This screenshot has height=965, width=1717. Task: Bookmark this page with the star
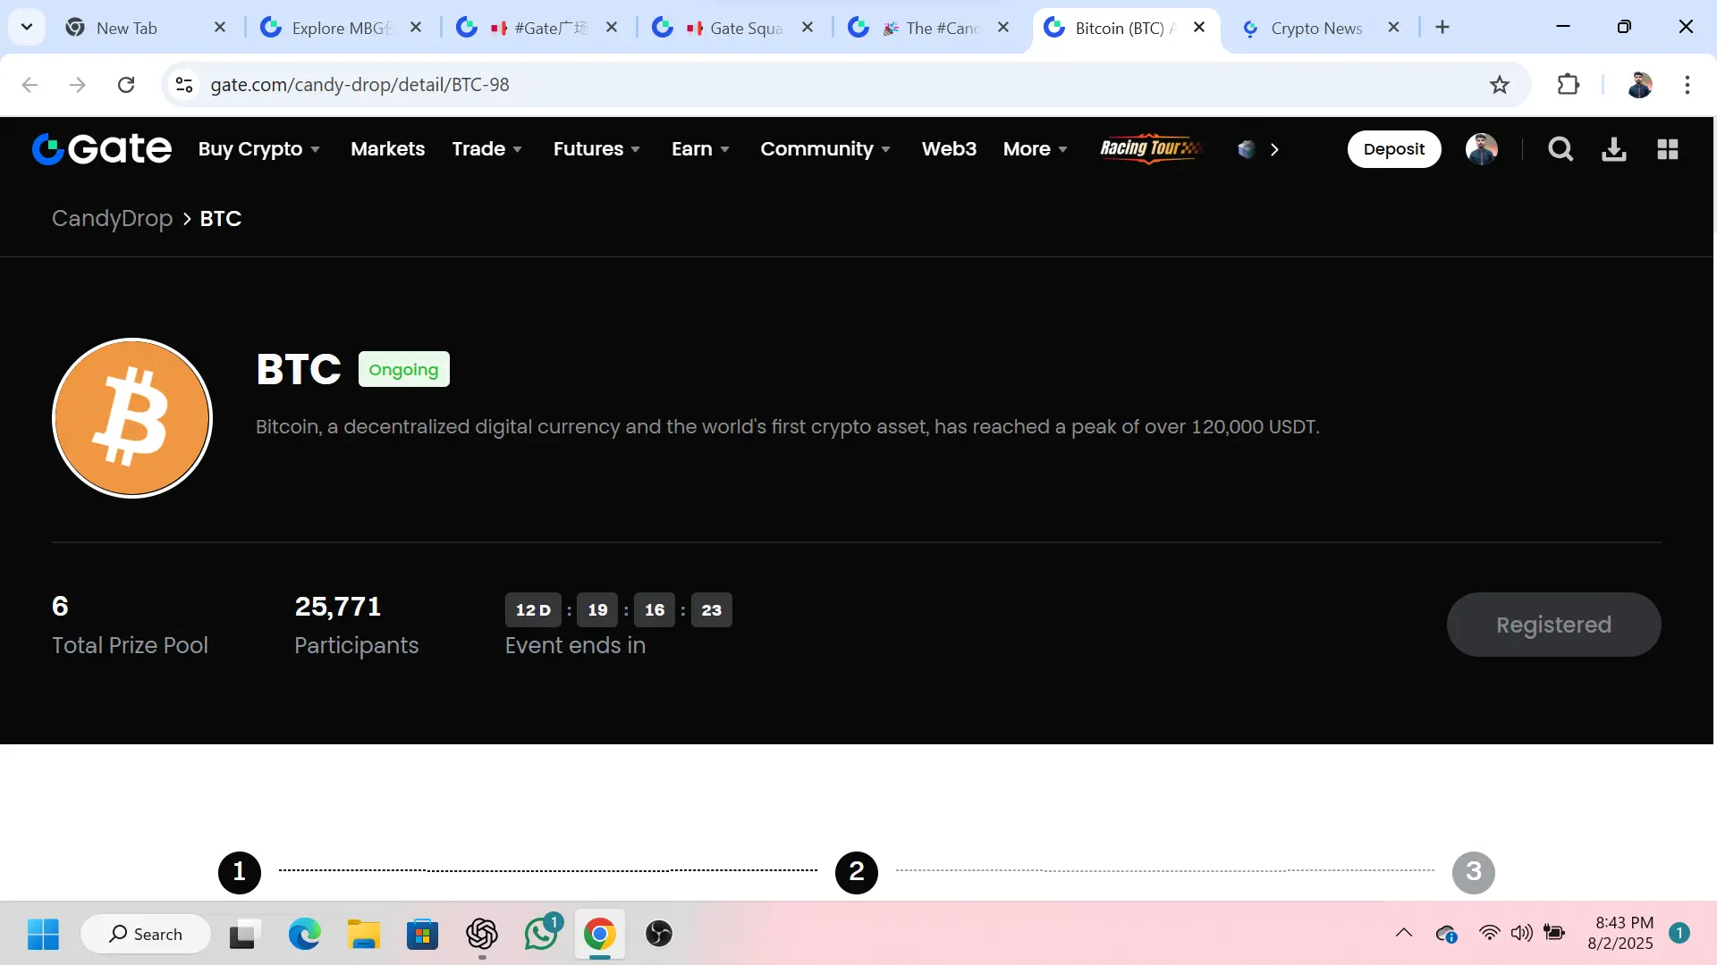[x=1499, y=85]
